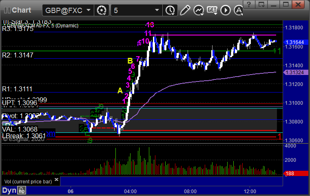Expand the interval 5 dropdown arrow

157,10
